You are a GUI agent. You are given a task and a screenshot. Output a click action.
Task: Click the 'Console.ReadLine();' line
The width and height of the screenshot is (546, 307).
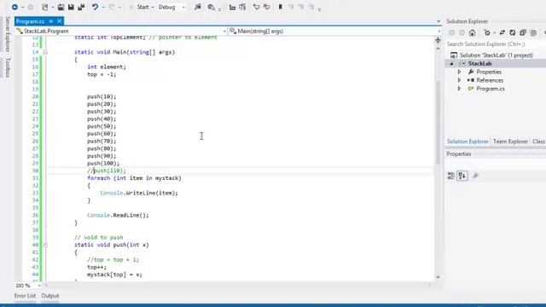coord(118,216)
